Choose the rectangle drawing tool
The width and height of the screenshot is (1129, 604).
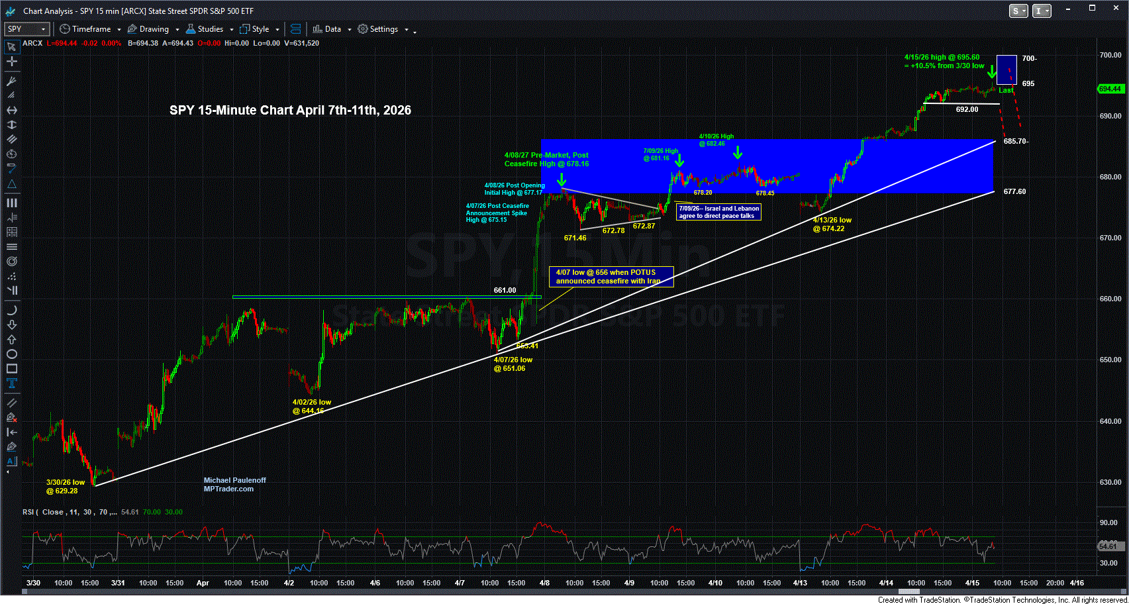click(11, 369)
